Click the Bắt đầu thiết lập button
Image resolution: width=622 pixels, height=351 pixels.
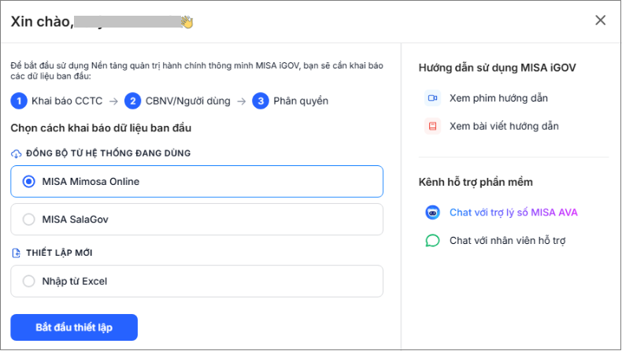[x=74, y=327]
